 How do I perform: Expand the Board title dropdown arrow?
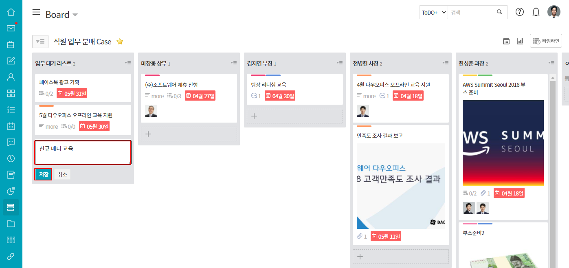tap(75, 15)
